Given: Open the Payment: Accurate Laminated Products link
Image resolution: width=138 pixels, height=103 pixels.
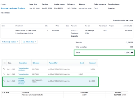Looking at the screenshot, I should (22, 81).
